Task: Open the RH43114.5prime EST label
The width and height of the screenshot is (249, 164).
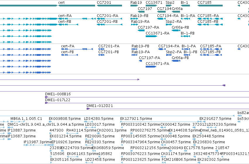Action: (x=81, y=130)
